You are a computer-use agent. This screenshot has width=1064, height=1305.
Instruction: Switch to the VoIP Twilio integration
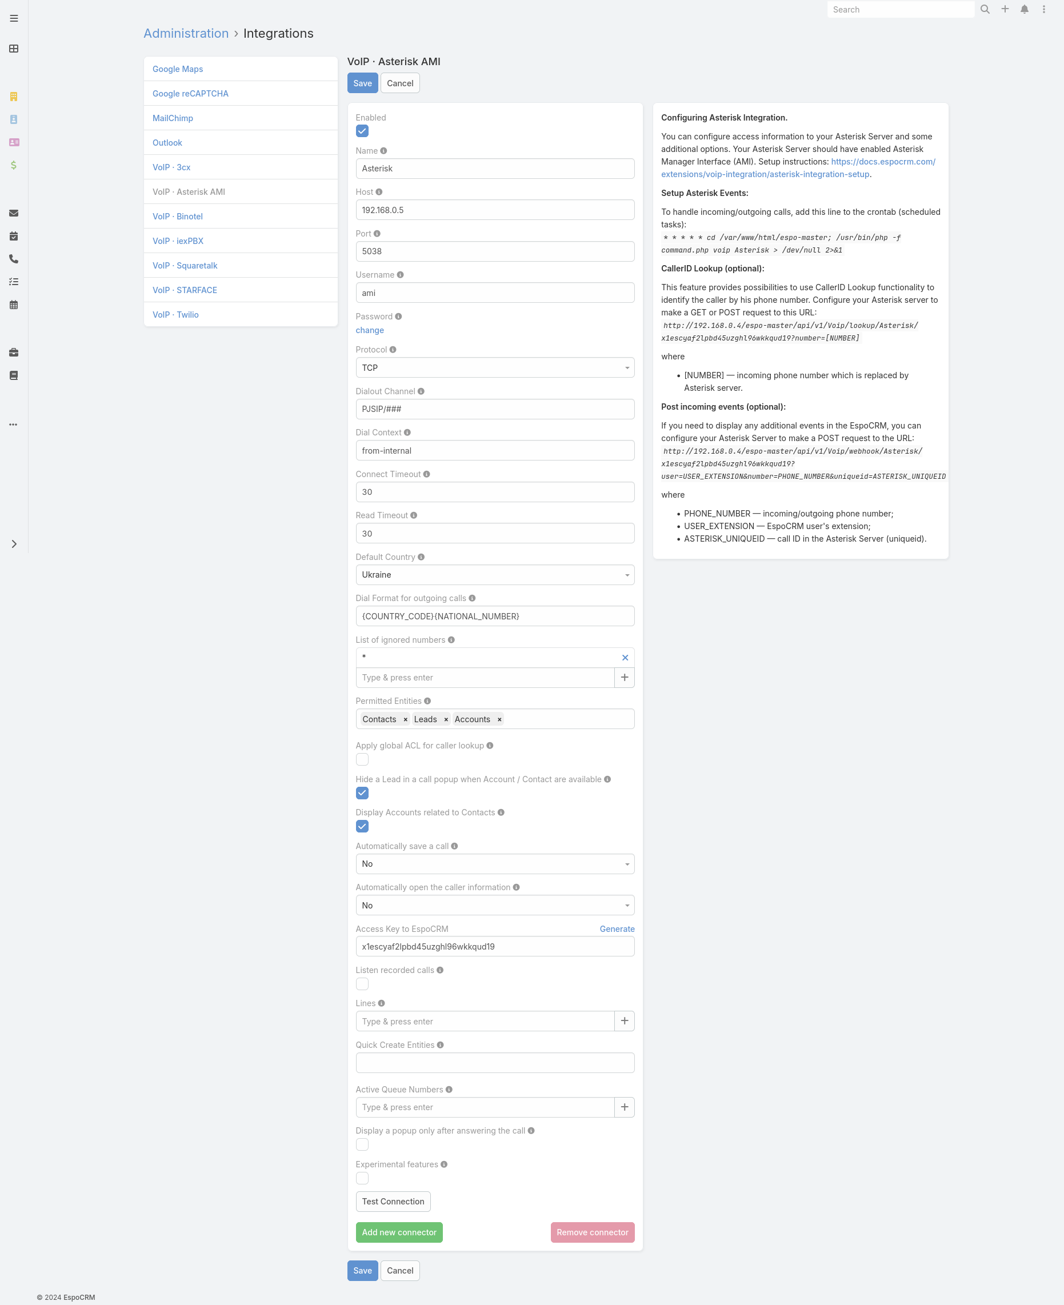point(175,314)
